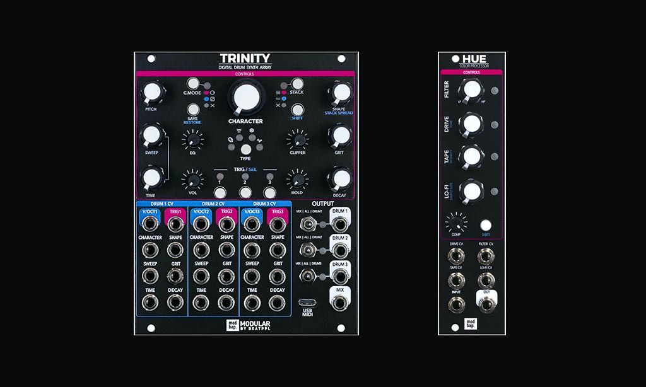Click the TIME knob on Trinity
Screen dimensions: 646x387
coord(151,178)
